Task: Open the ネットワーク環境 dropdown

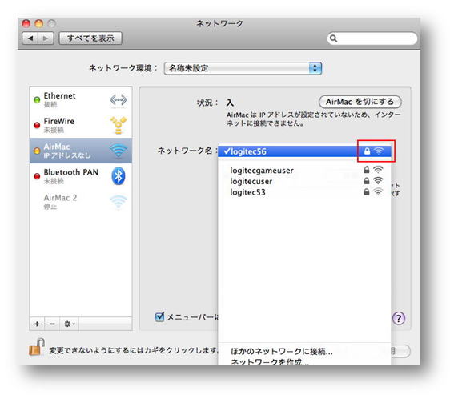Action: point(243,68)
